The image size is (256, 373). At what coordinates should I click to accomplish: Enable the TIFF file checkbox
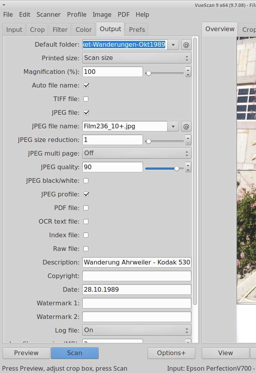click(86, 99)
